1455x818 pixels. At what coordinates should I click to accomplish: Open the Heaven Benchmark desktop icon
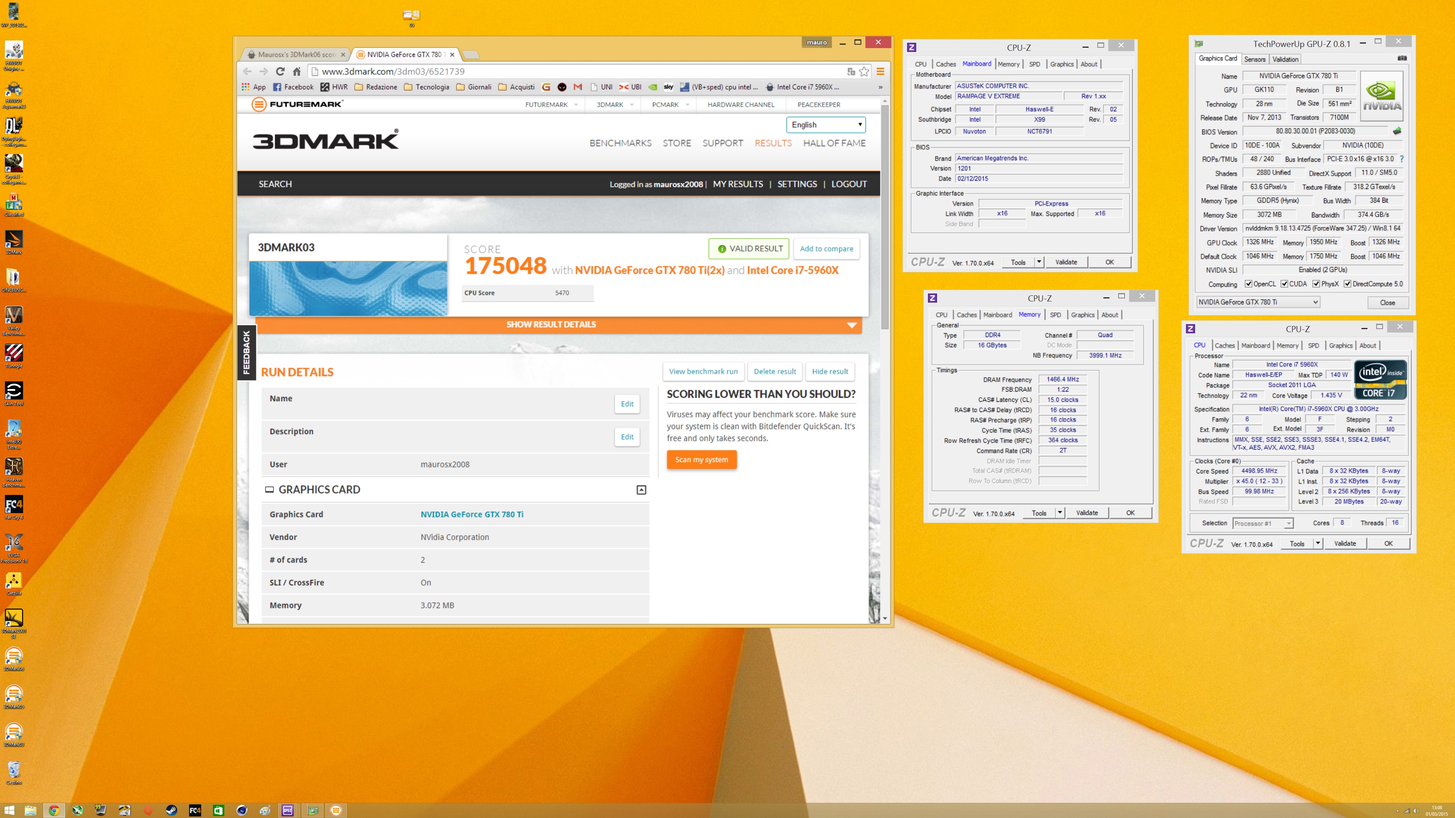click(x=14, y=472)
